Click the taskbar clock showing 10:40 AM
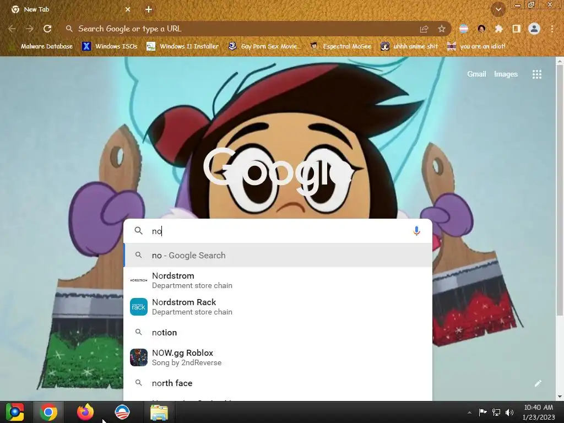The height and width of the screenshot is (423, 564). tap(539, 412)
